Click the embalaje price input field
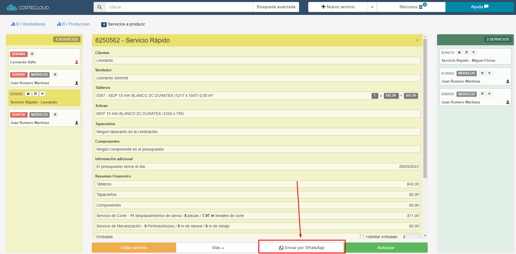516x254 pixels. point(413,236)
